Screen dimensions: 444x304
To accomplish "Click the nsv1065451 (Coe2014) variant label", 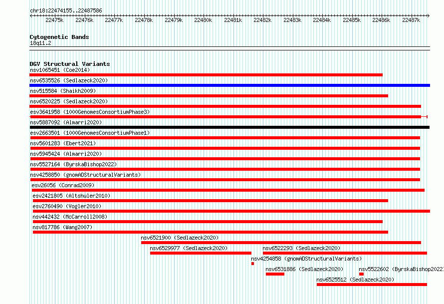I will tap(60, 70).
